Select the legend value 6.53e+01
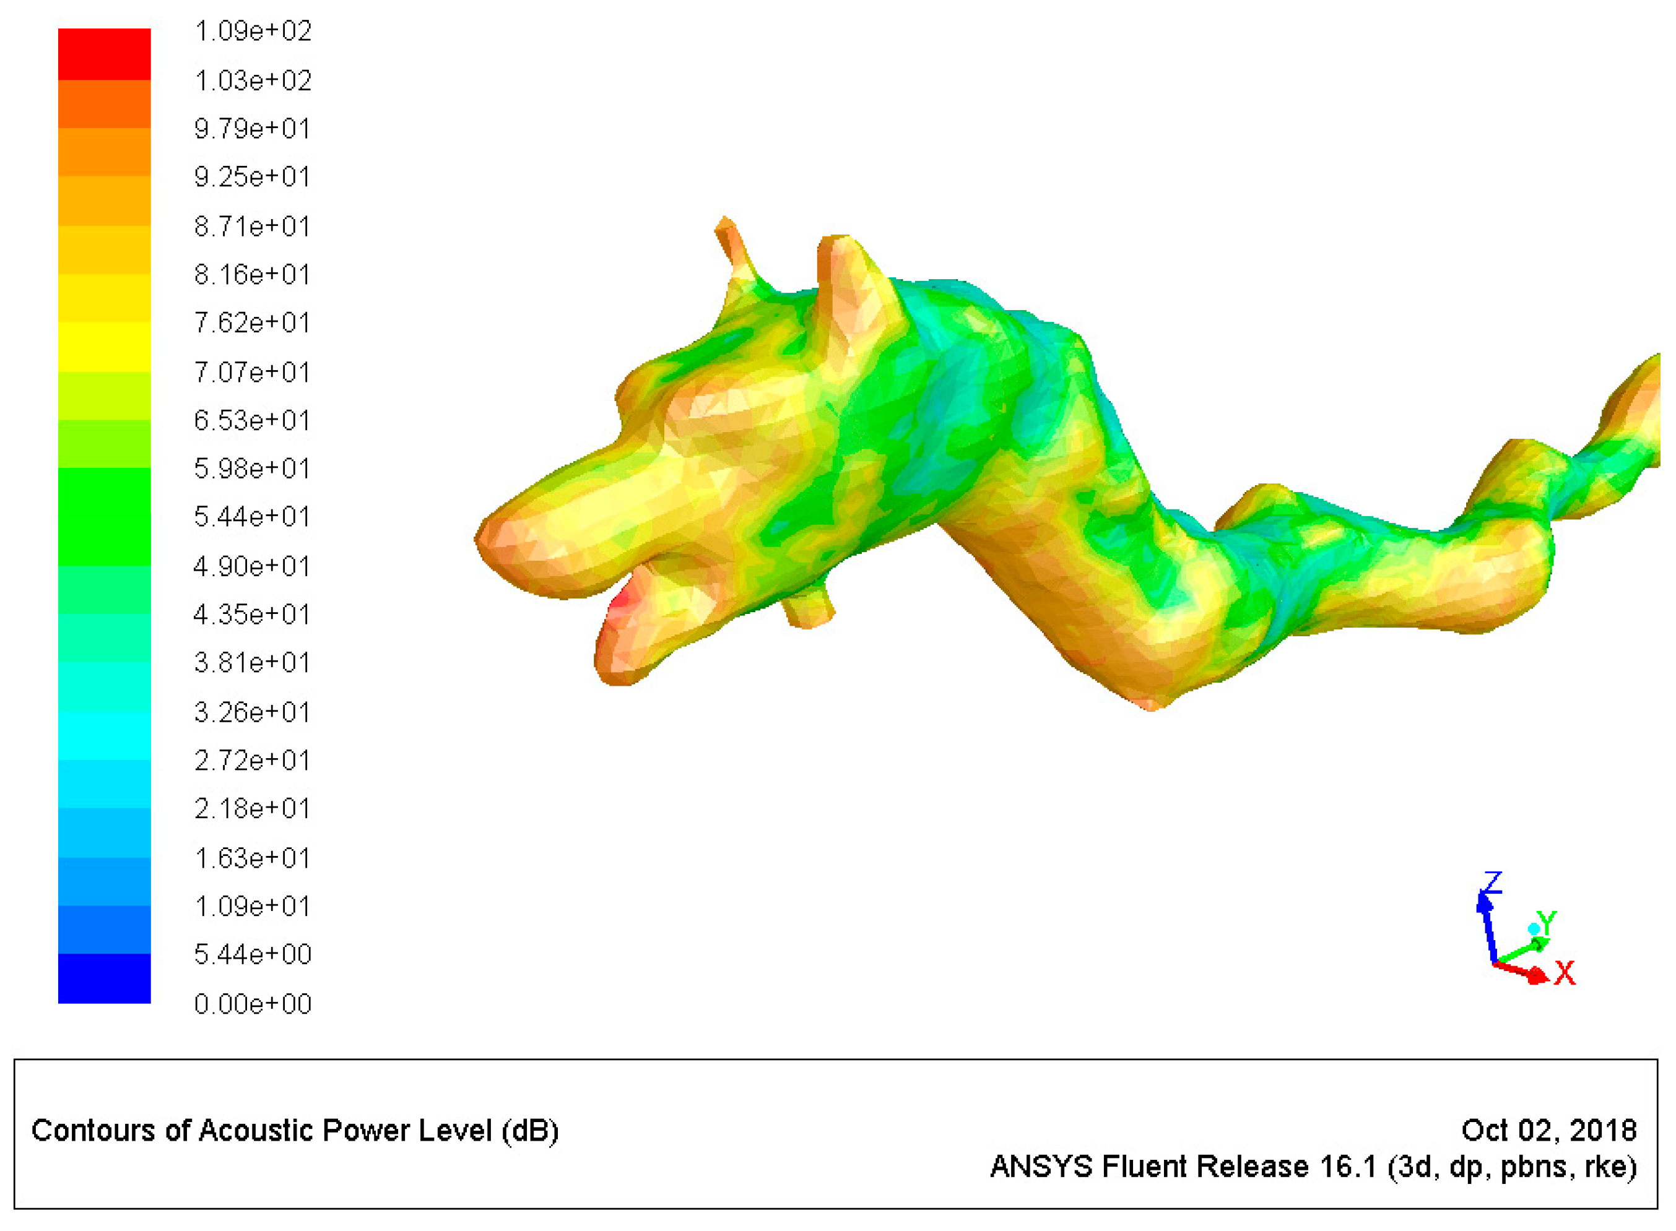 point(252,420)
